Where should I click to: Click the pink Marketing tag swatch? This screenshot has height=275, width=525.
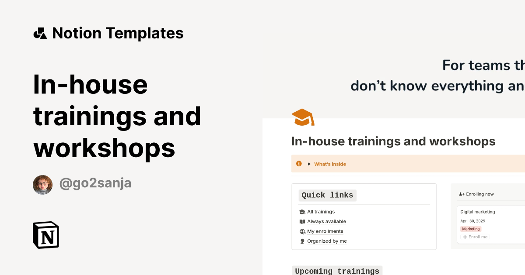click(471, 229)
